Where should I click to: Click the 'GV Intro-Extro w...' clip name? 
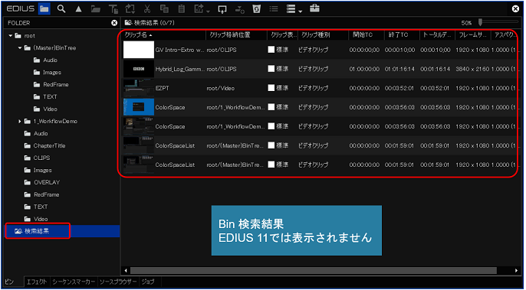pyautogui.click(x=179, y=50)
